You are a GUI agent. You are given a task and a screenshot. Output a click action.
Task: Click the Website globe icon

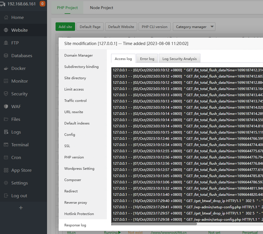[6, 30]
